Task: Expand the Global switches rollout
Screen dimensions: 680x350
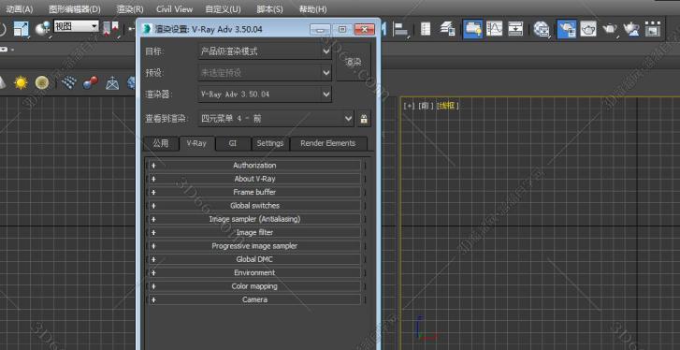Action: [x=254, y=206]
